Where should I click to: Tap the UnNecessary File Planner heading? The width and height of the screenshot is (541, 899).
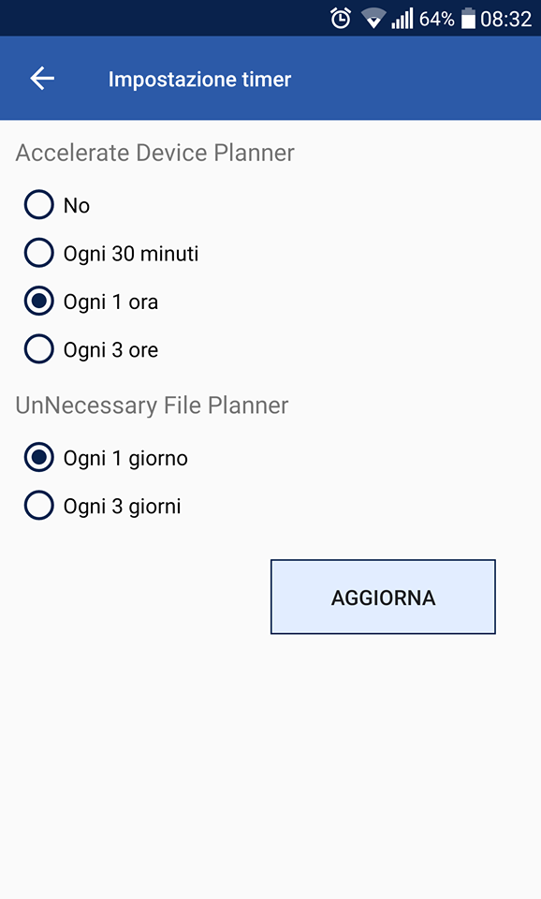(152, 405)
